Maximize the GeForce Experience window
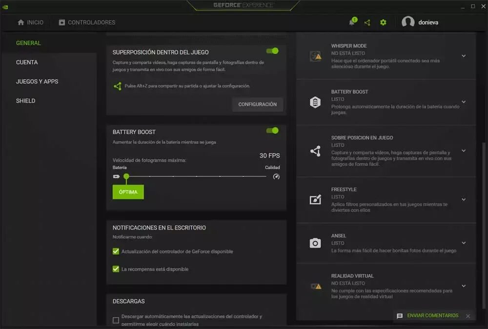488x329 pixels. (473, 6)
